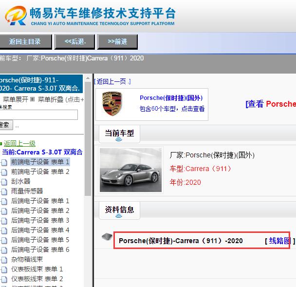Click document icon beside 后端电子设备 表单 6
296x287 pixels.
(x=4, y=250)
